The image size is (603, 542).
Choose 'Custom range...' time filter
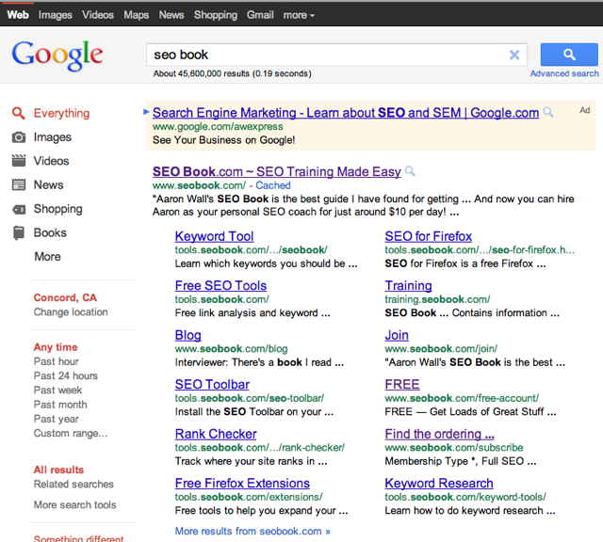click(x=71, y=433)
